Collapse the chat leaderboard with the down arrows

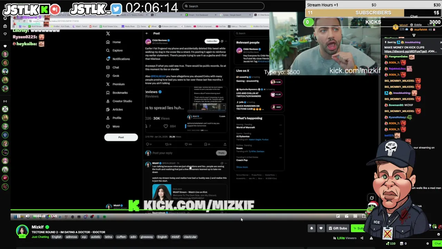coord(414,35)
